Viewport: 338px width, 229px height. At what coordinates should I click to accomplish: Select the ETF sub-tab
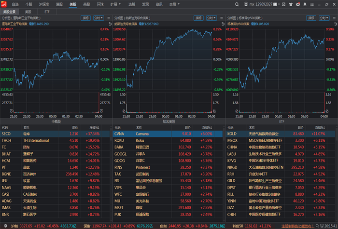(x=46, y=11)
